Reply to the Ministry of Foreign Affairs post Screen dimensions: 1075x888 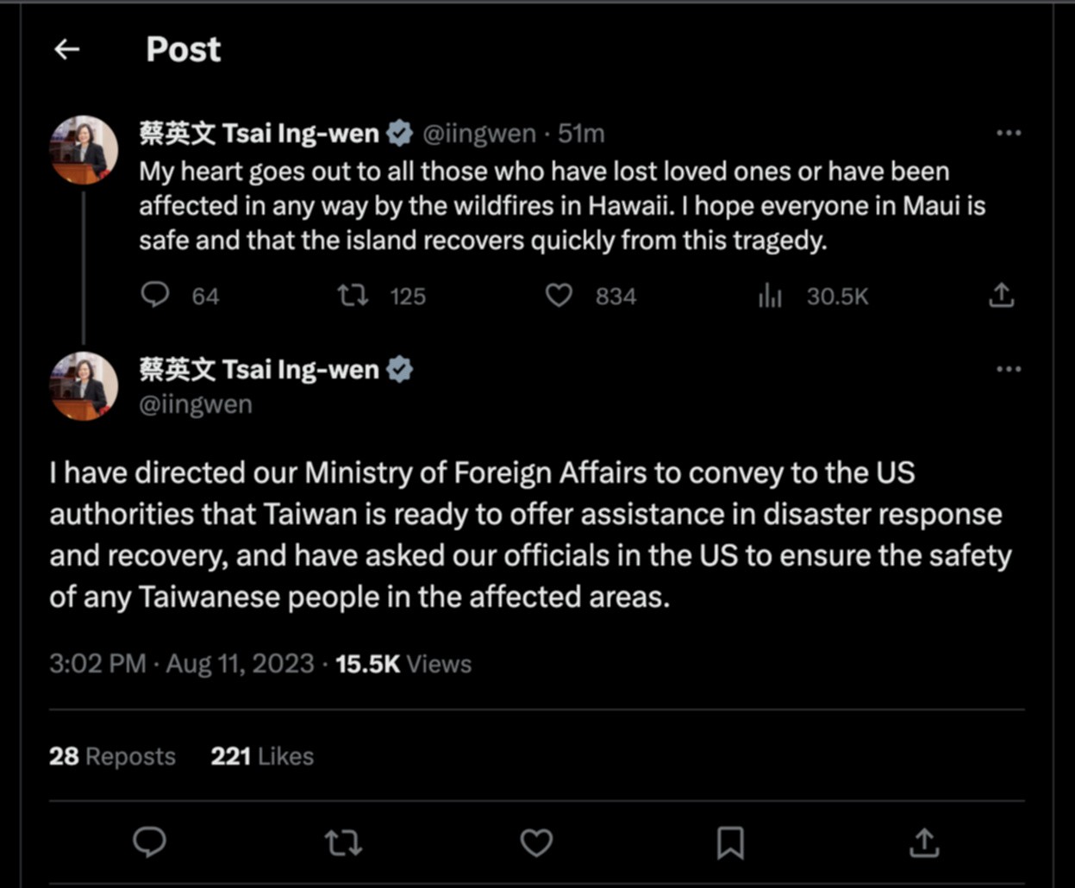coord(149,842)
